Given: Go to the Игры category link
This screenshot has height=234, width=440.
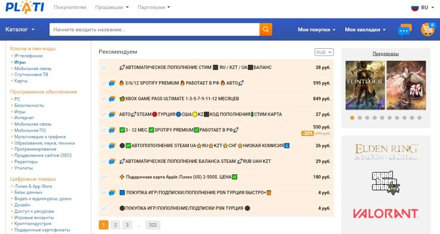Looking at the screenshot, I should [x=19, y=62].
